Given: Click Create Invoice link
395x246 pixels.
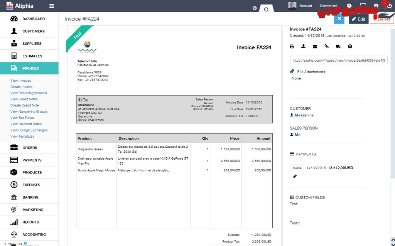Looking at the screenshot, I should 22,87.
